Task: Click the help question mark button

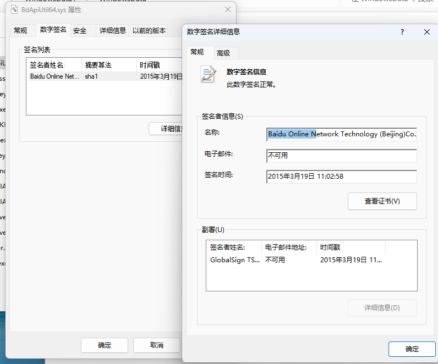Action: [x=402, y=32]
